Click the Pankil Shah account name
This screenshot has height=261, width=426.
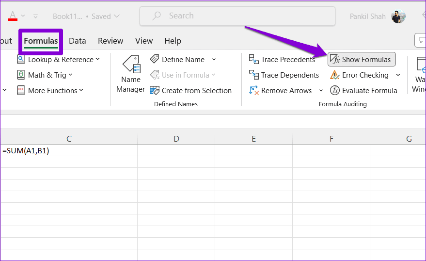point(367,16)
